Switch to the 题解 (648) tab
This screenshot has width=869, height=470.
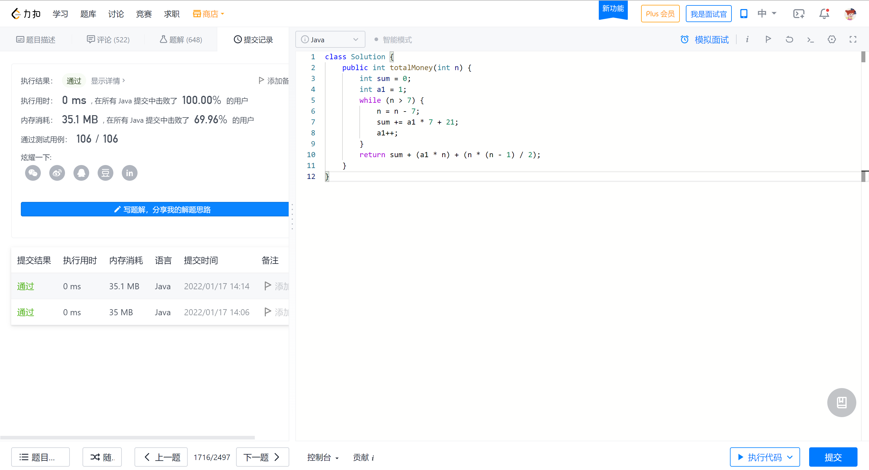181,40
